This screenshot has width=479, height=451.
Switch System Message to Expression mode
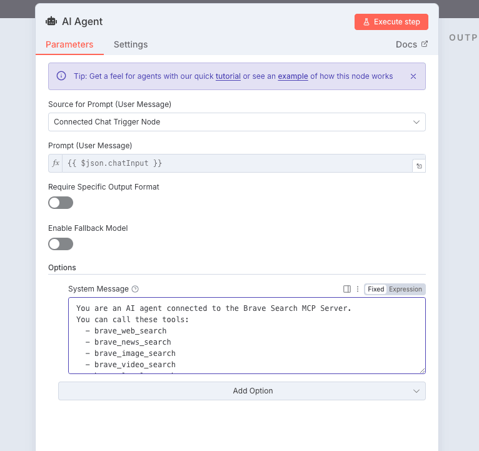point(405,289)
